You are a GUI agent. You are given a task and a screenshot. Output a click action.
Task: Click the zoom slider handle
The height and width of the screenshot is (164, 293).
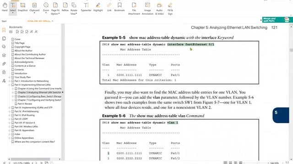[x=258, y=163]
